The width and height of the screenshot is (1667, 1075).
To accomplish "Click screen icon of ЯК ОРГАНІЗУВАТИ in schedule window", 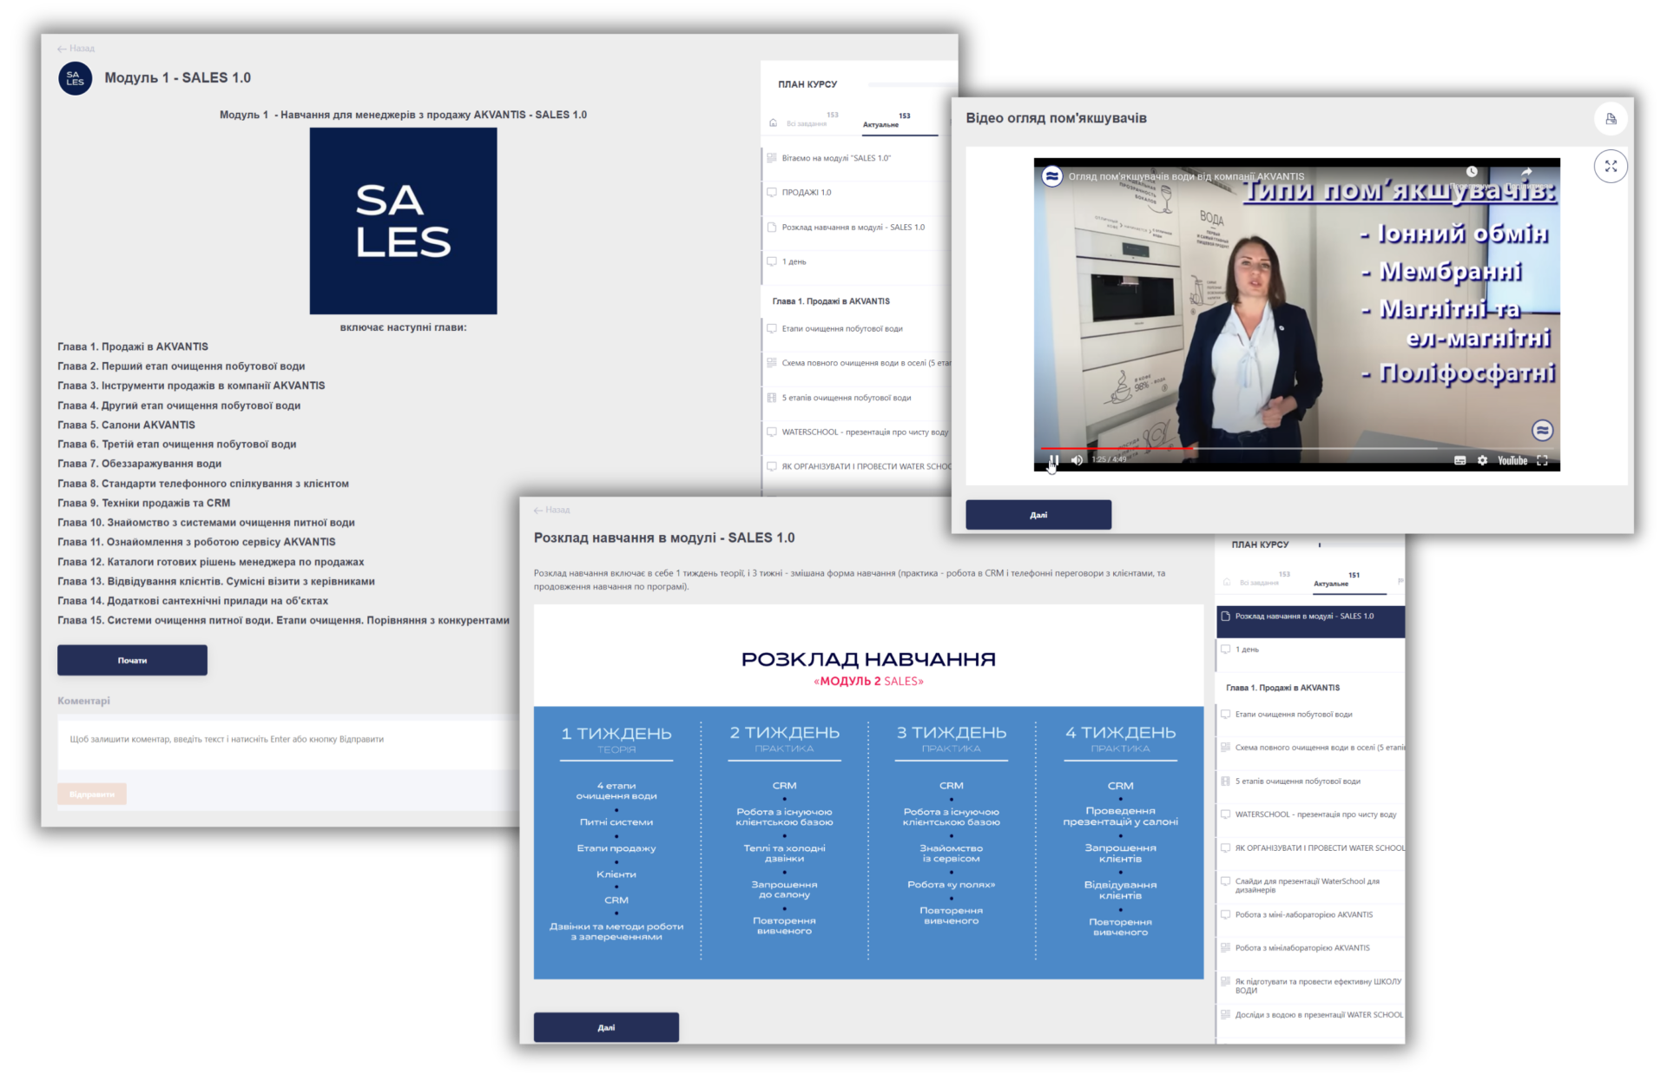I will 1226,848.
